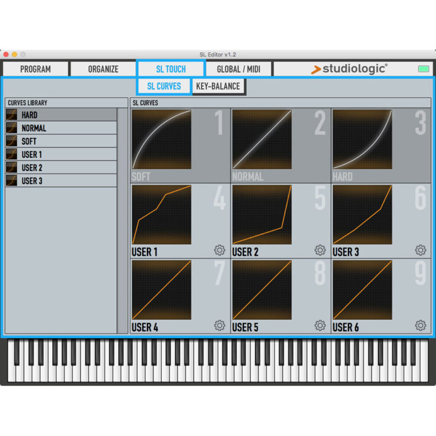Open settings gear for USER 1 curve

(219, 250)
